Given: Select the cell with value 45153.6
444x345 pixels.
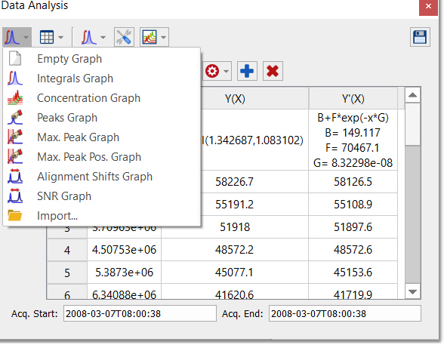Looking at the screenshot, I should coord(353,273).
